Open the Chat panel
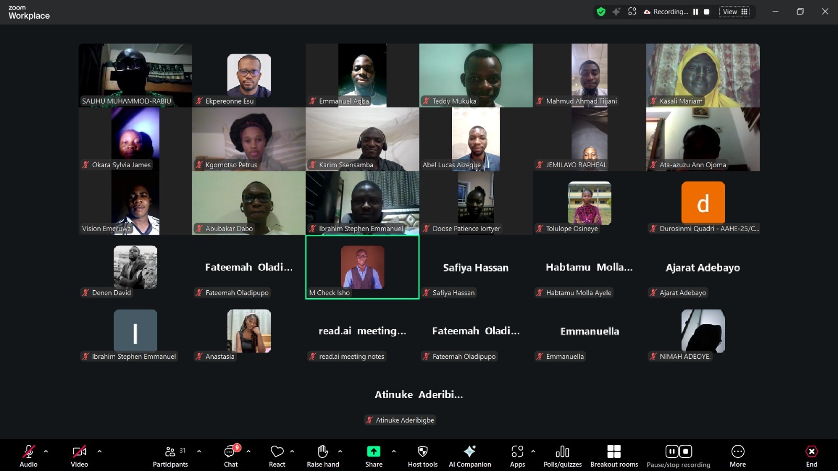The image size is (838, 471). click(x=230, y=455)
